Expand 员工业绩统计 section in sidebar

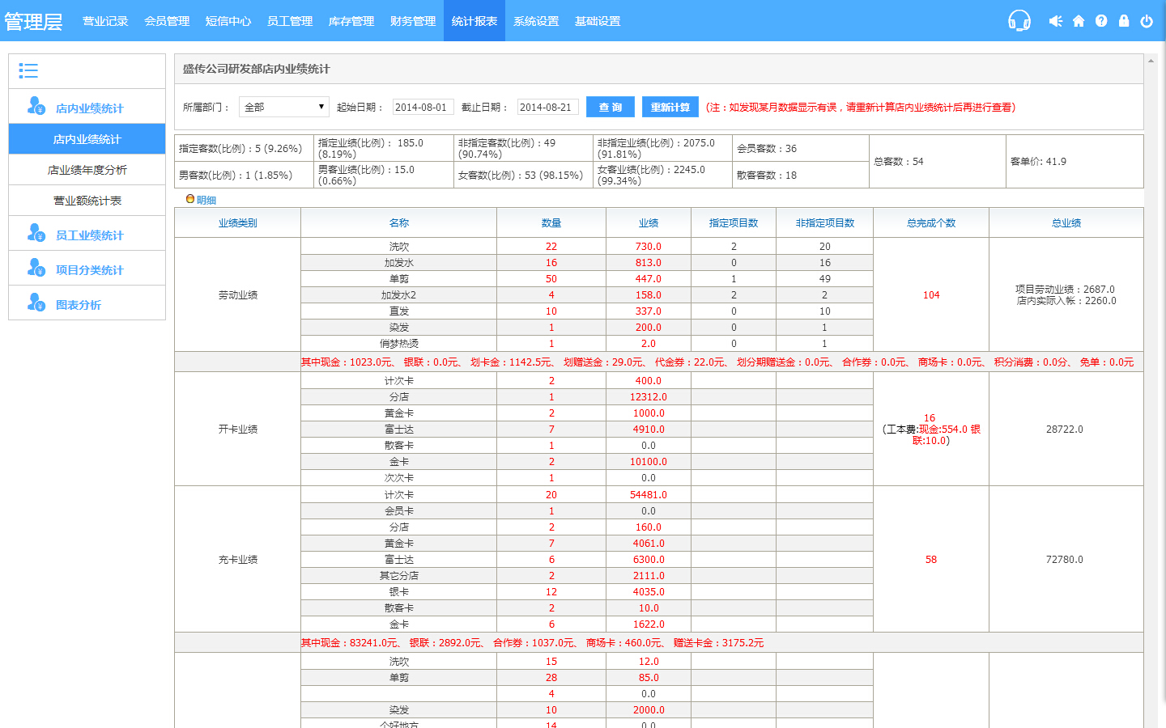tap(89, 235)
